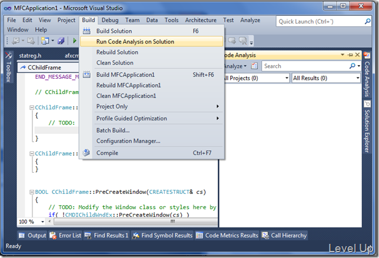Screen dimensions: 379x258
Task: Open the Call Hierarchy tab
Action: coord(284,235)
